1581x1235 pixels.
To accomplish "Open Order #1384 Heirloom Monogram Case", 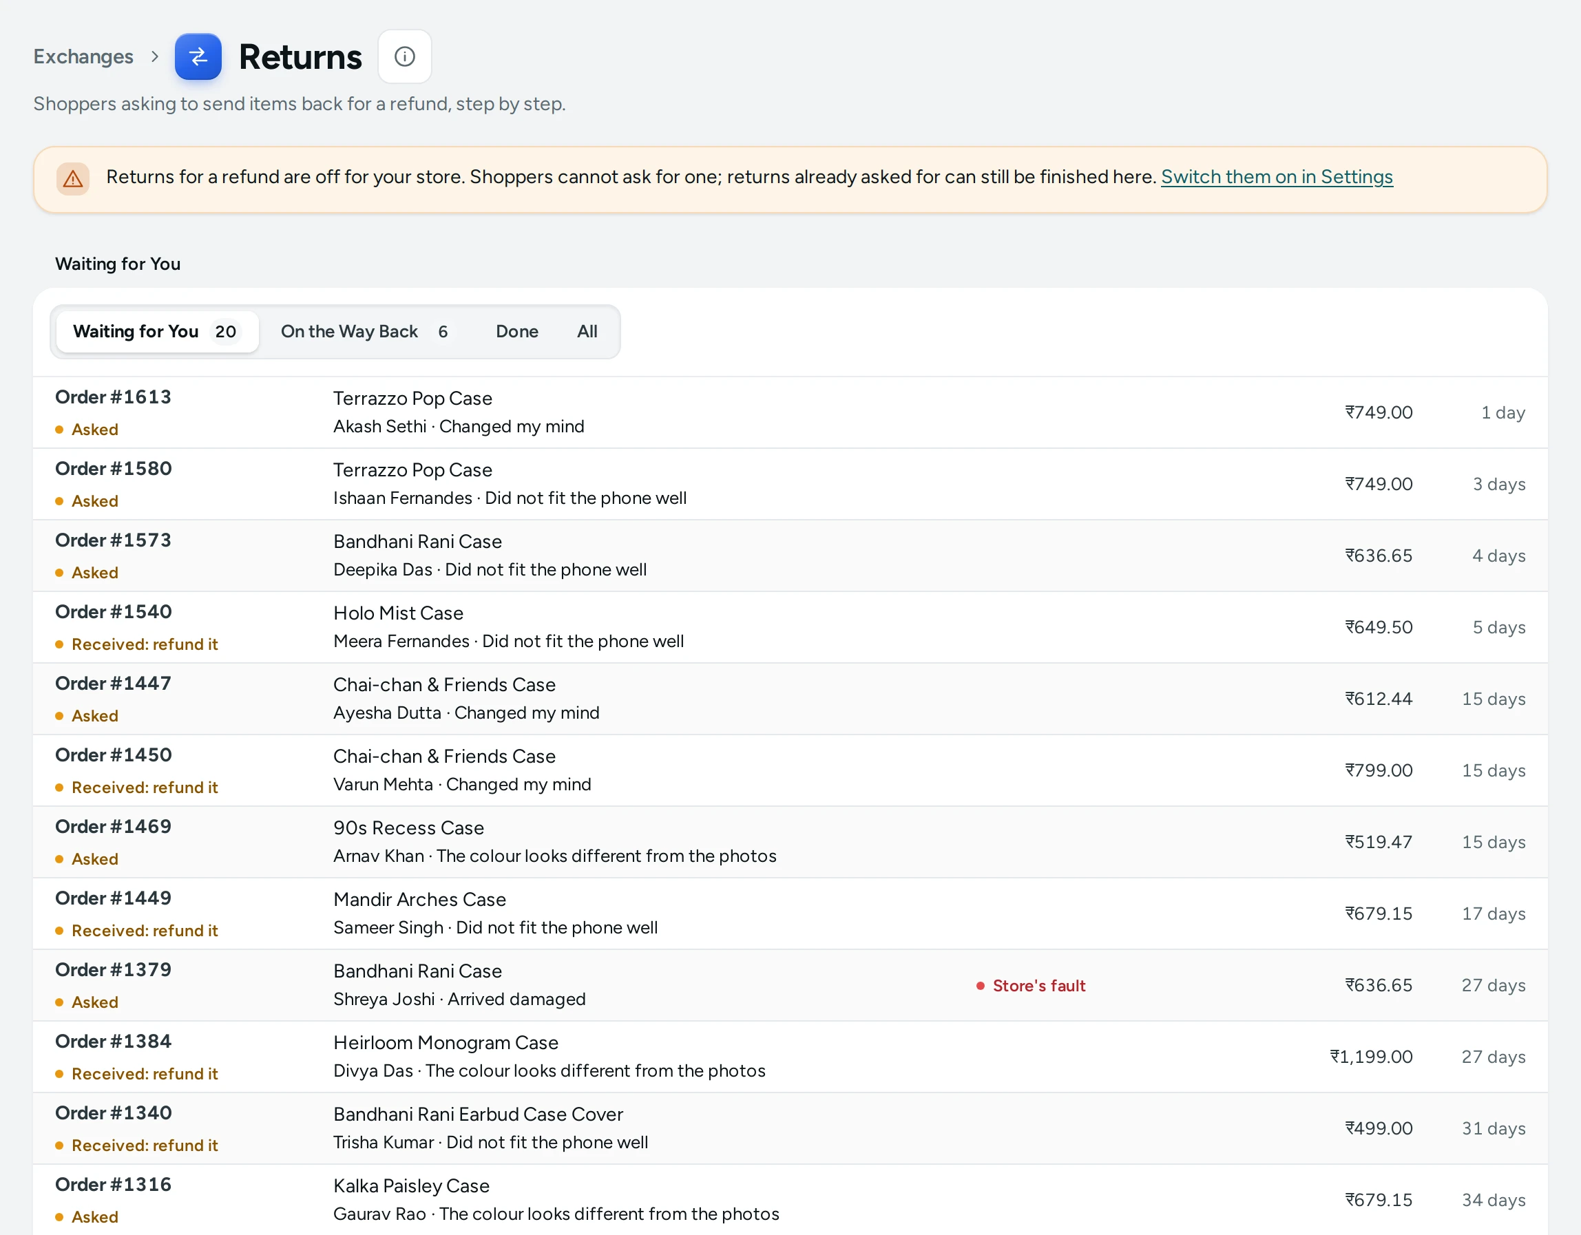I will [790, 1057].
